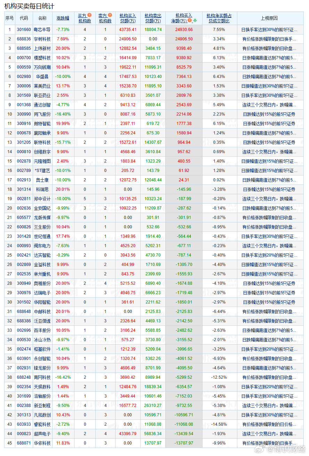Viewport: 309px width, 456px height.
Task: Open stock name 中邮科技
Action: click(x=42, y=312)
